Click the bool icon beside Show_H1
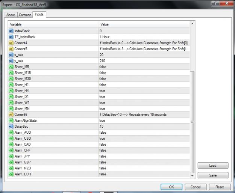The width and height of the screenshot is (235, 193). (11, 85)
